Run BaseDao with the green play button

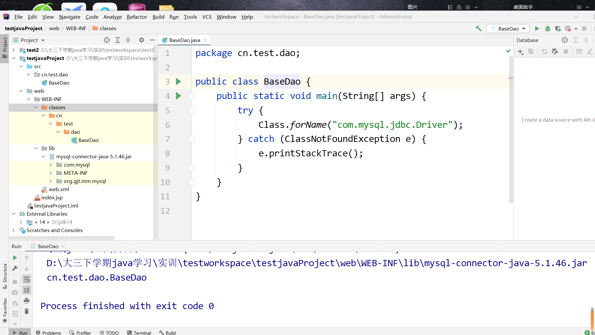click(537, 29)
